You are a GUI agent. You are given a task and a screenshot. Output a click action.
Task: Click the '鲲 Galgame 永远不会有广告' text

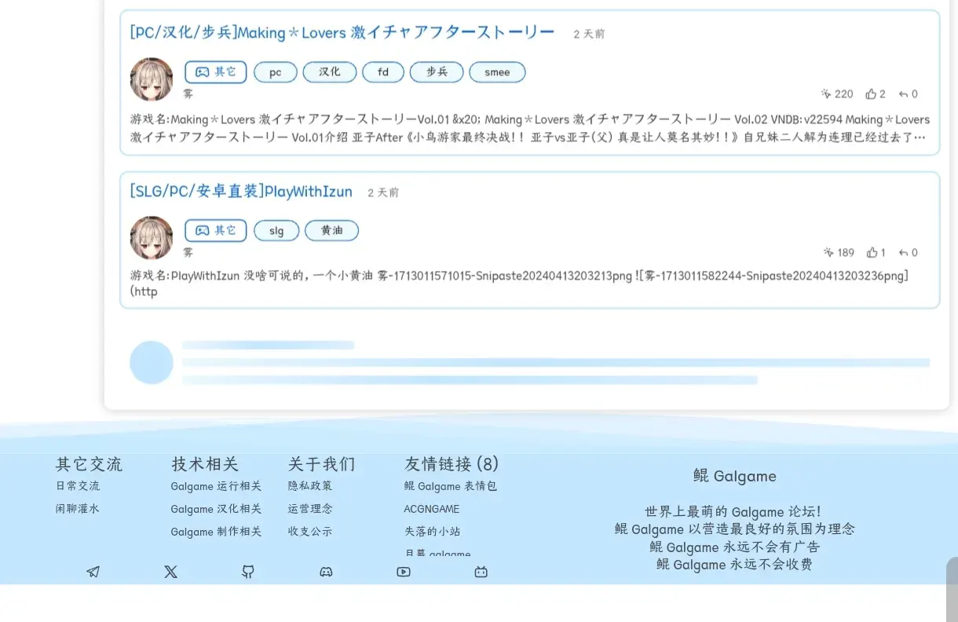pyautogui.click(x=735, y=547)
